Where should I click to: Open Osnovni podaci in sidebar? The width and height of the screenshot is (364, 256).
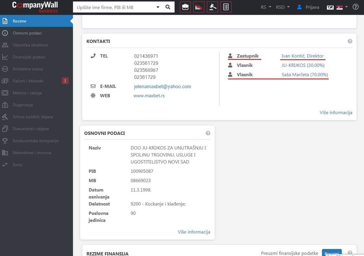coord(36,33)
